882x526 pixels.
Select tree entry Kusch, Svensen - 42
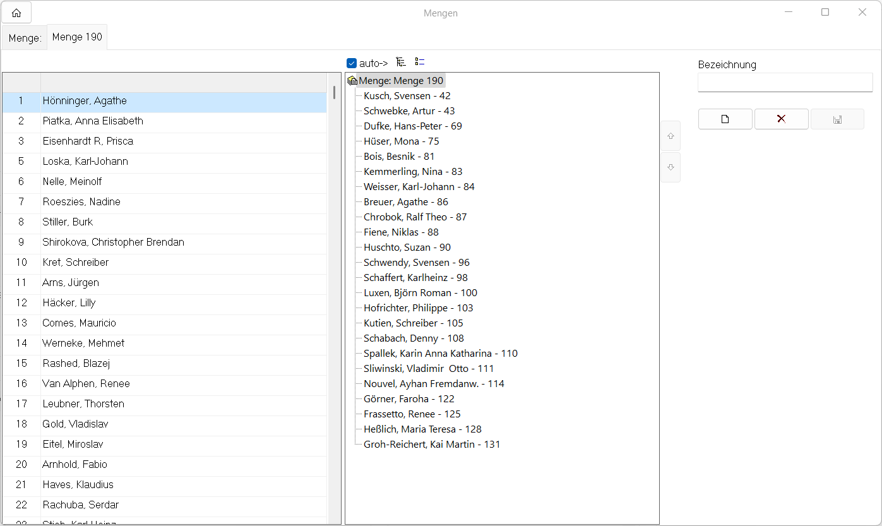point(407,96)
